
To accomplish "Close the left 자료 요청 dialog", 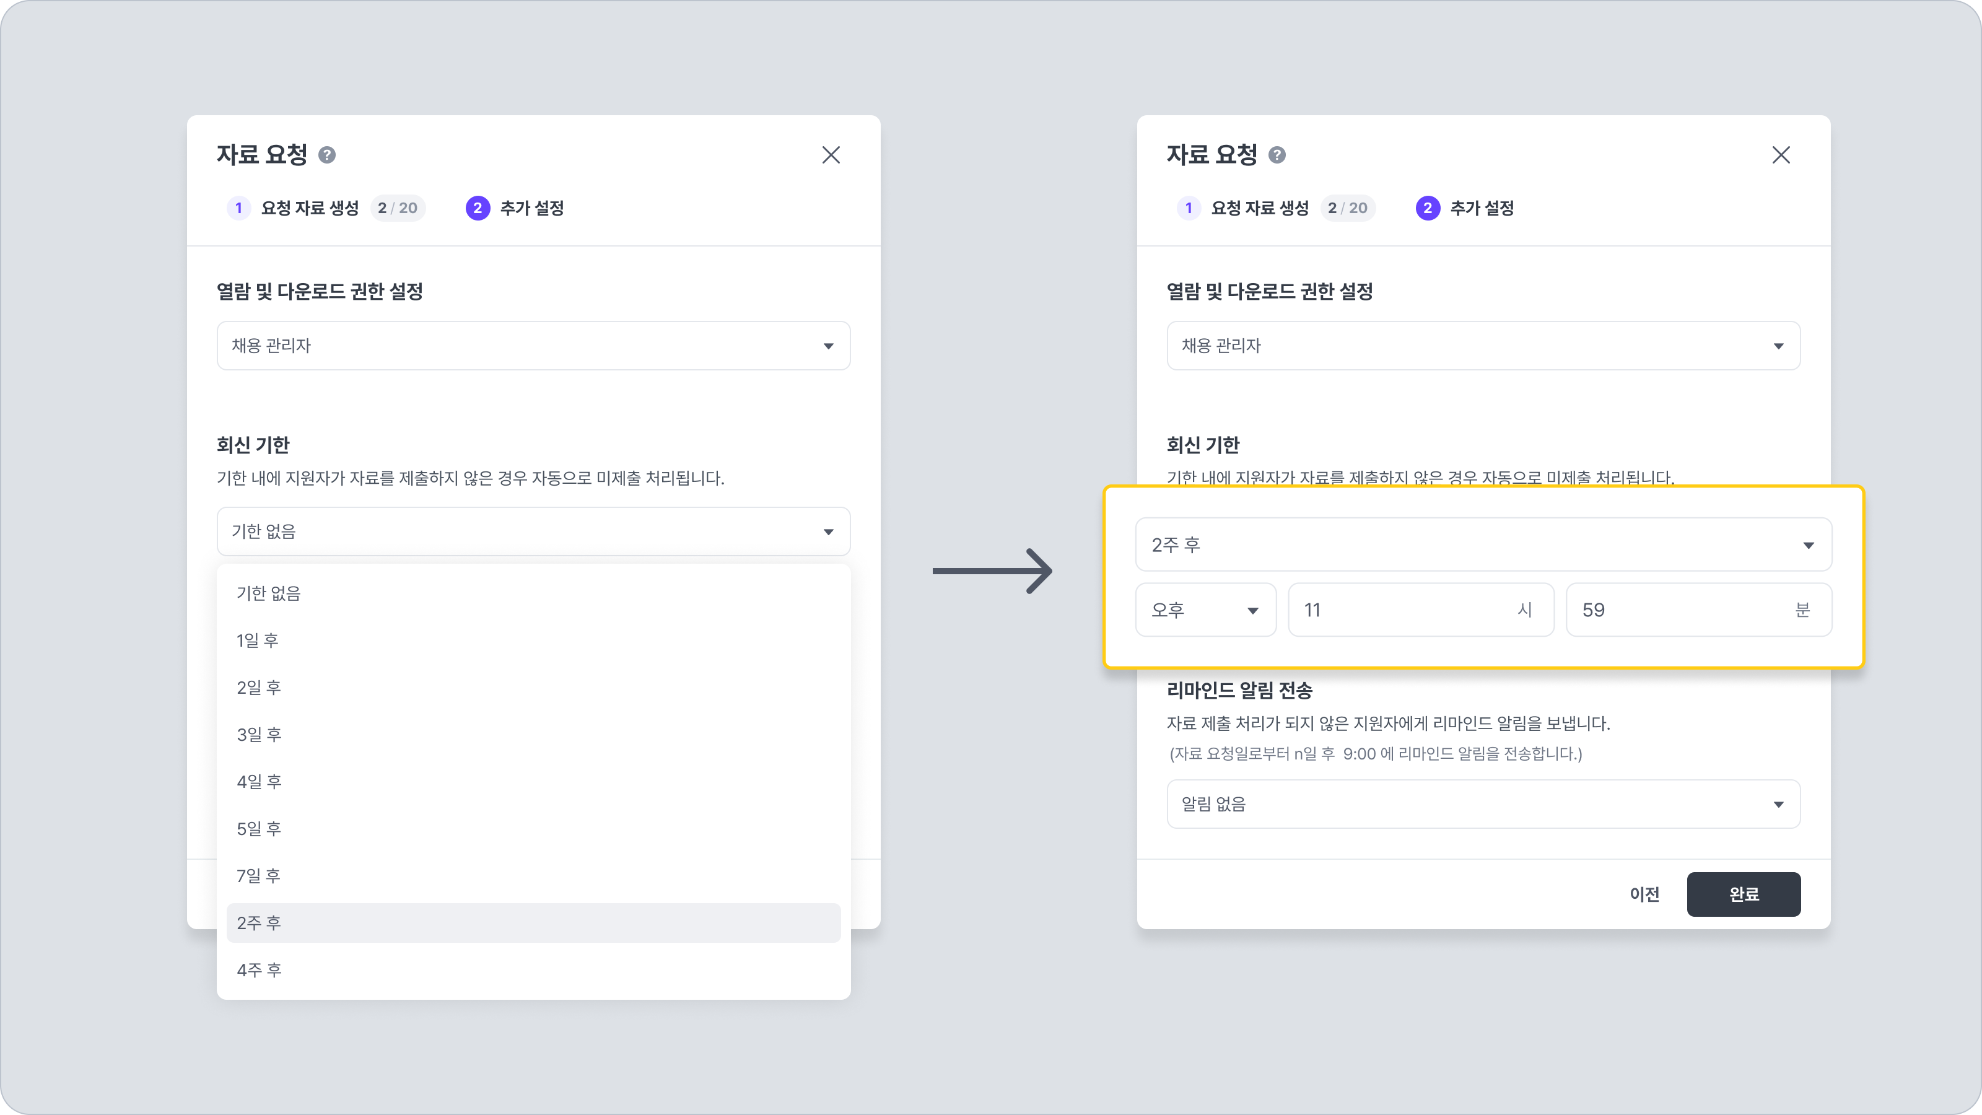I will (x=831, y=155).
